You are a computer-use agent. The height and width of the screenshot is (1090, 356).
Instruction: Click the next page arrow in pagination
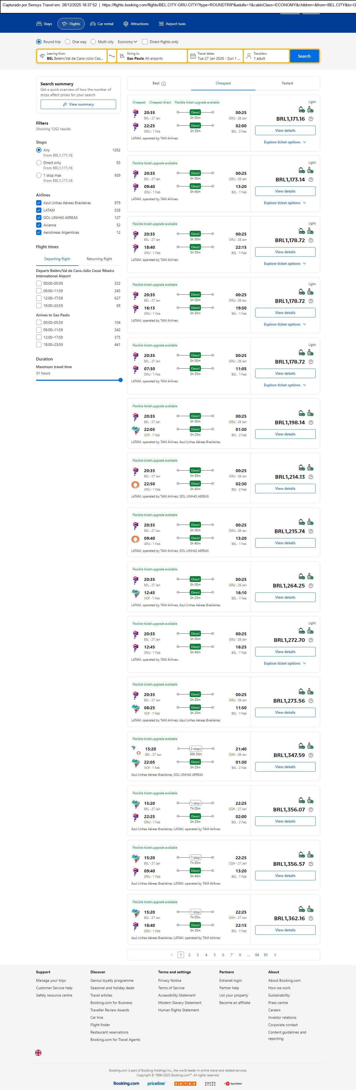[275, 955]
